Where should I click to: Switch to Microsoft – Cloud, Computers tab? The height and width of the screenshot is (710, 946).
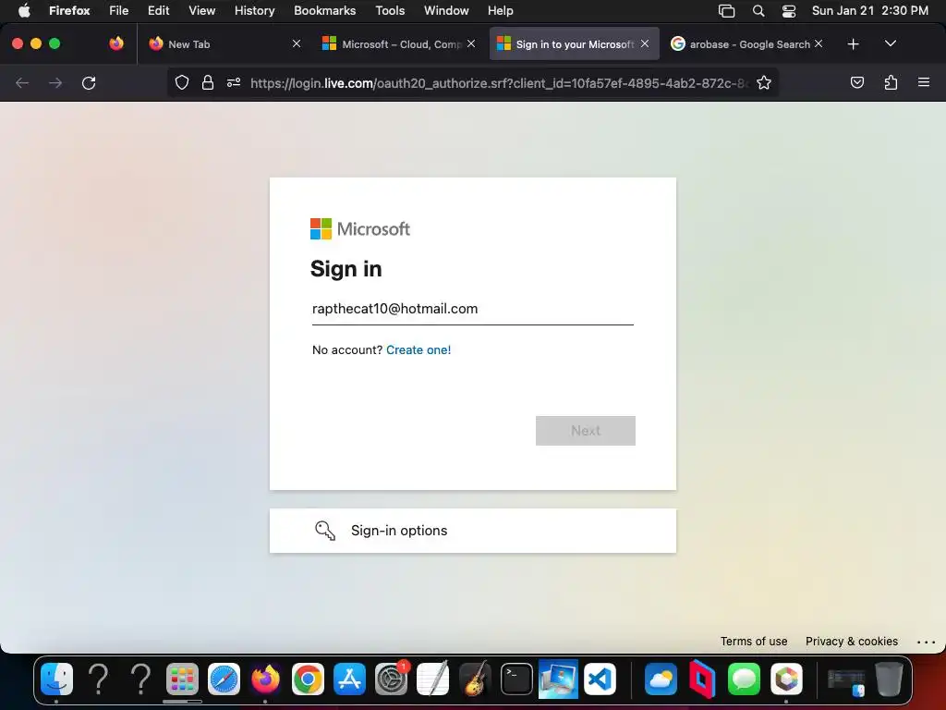tap(399, 44)
